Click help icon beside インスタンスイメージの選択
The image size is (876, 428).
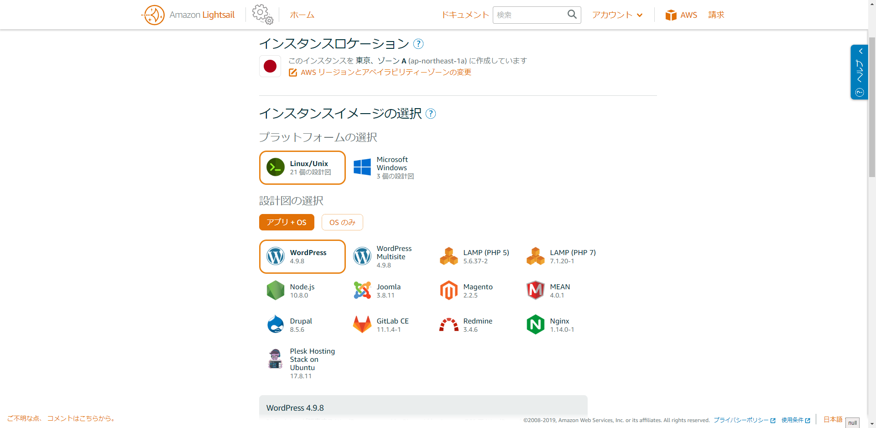point(431,114)
